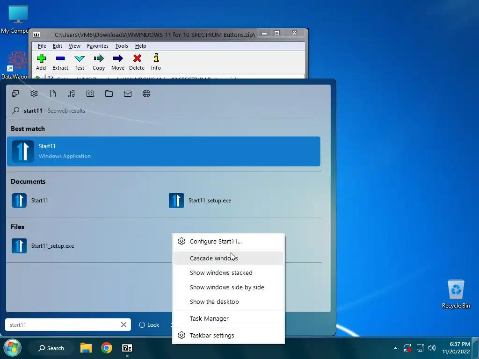Open Start11_setup.exe under Files
This screenshot has width=479, height=359.
(43, 246)
